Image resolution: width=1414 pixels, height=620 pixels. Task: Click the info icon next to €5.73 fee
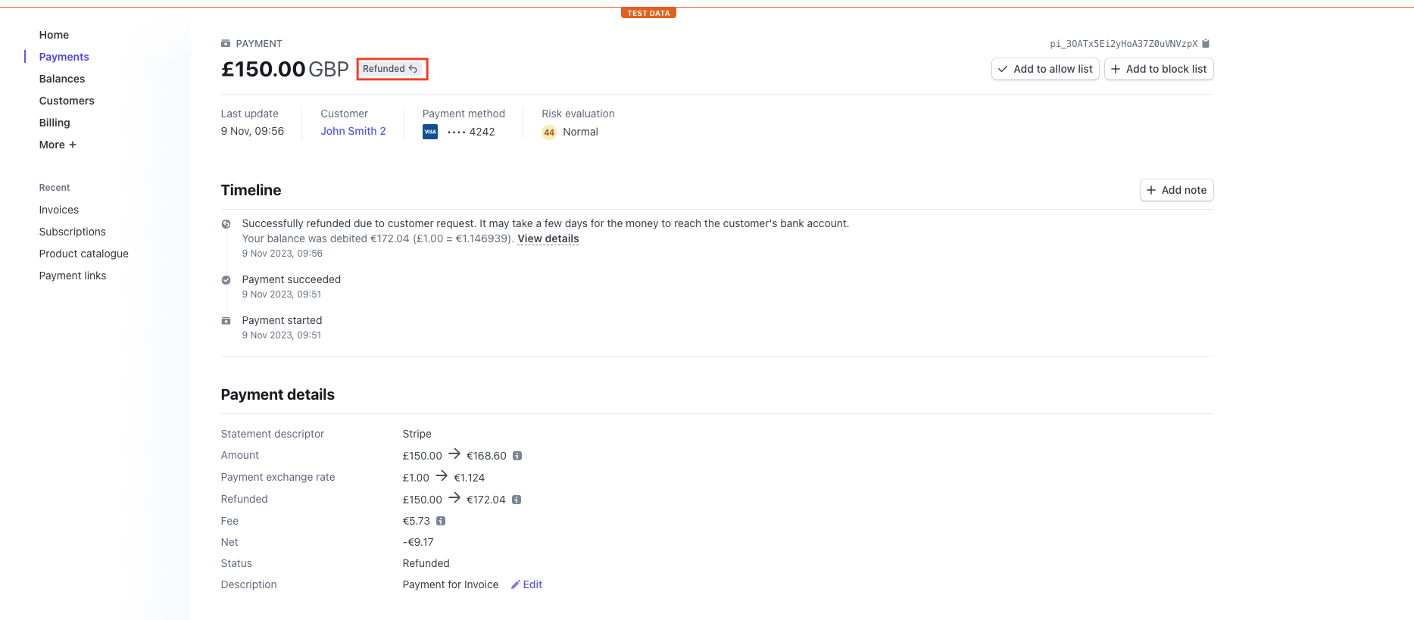[x=441, y=521]
